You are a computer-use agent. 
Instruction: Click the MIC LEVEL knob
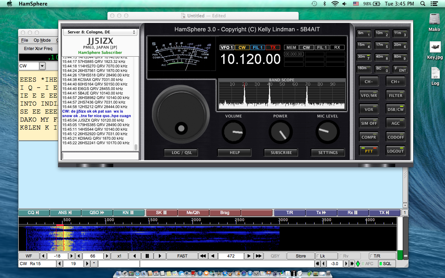click(x=327, y=132)
